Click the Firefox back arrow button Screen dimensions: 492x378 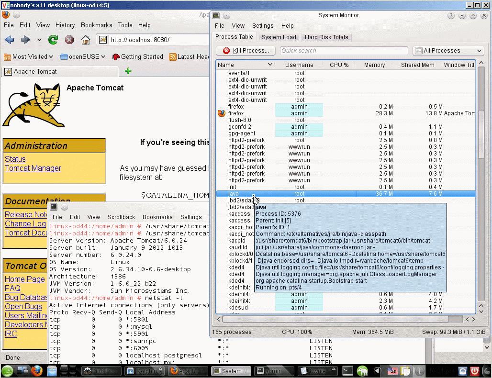(9, 40)
